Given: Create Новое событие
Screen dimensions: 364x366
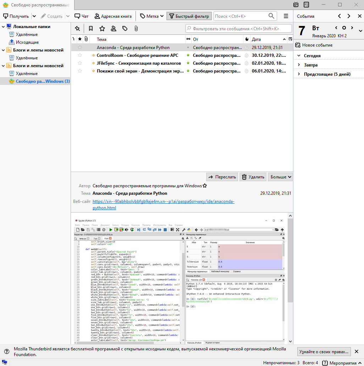Looking at the screenshot, I should (314, 45).
